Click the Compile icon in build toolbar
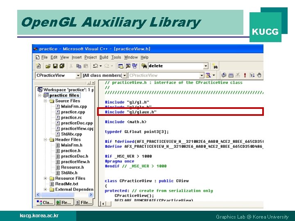This screenshot has height=221, width=295. click(224, 75)
